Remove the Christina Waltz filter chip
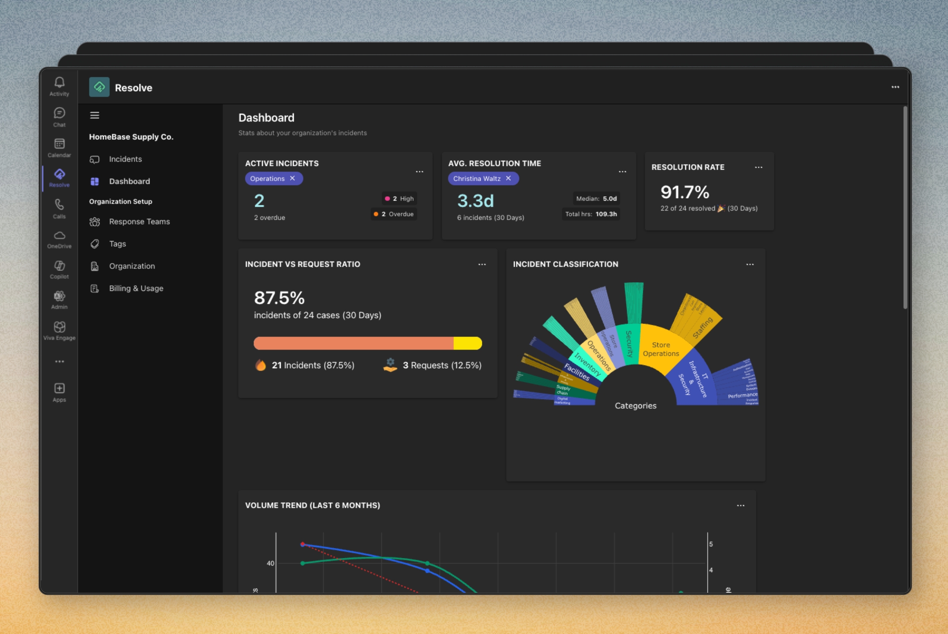The height and width of the screenshot is (634, 948). click(x=508, y=178)
